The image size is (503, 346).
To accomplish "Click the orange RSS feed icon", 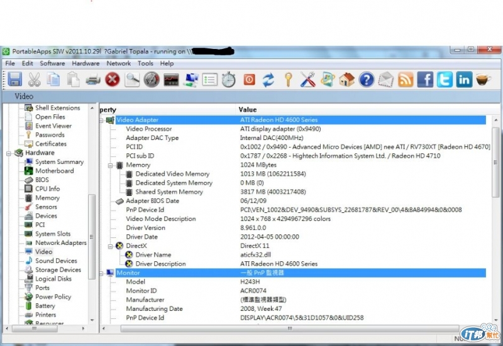I will click(x=406, y=79).
